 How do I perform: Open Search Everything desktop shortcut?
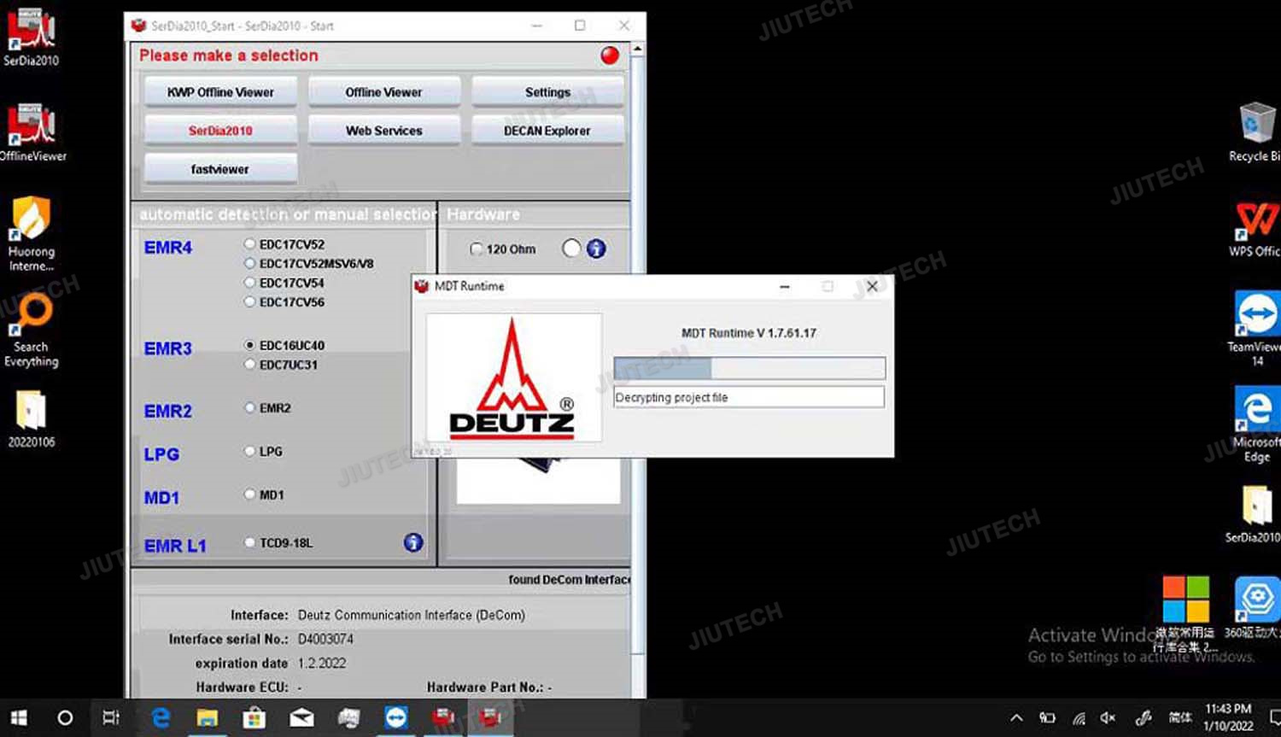click(x=32, y=330)
